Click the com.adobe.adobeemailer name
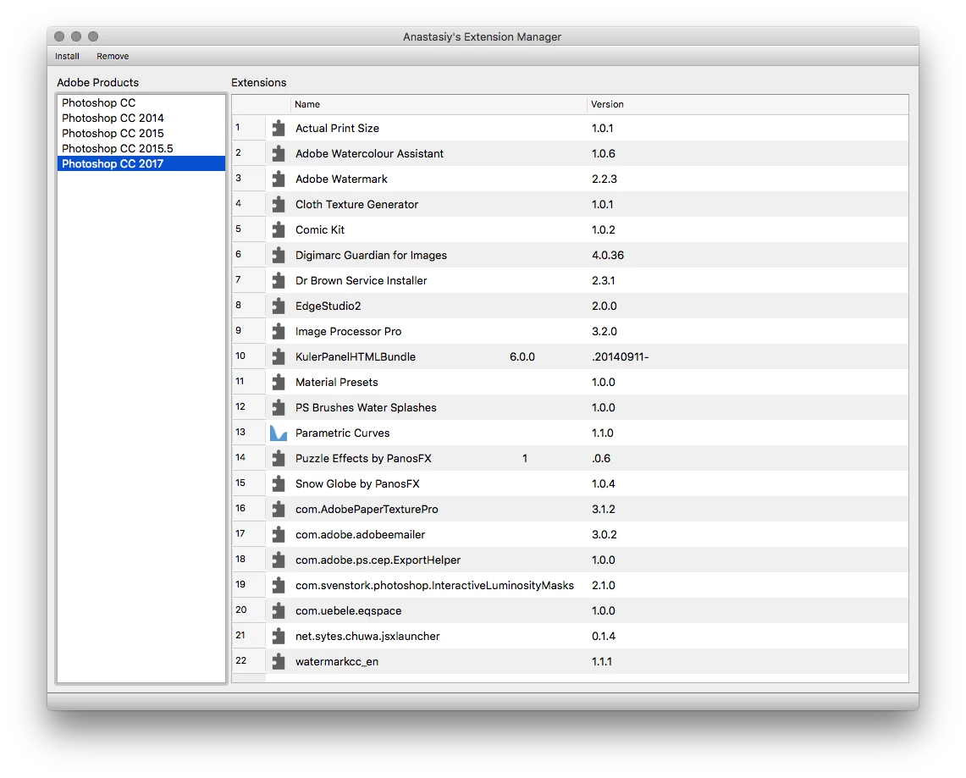The height and width of the screenshot is (778, 966). click(x=360, y=535)
